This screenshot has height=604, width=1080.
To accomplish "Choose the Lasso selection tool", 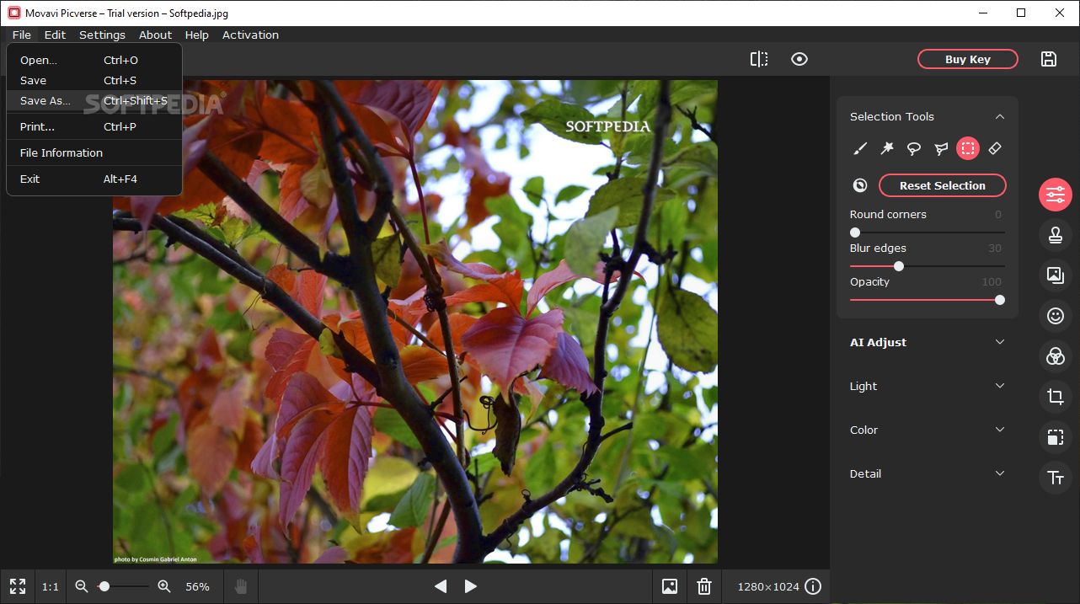I will pyautogui.click(x=914, y=148).
